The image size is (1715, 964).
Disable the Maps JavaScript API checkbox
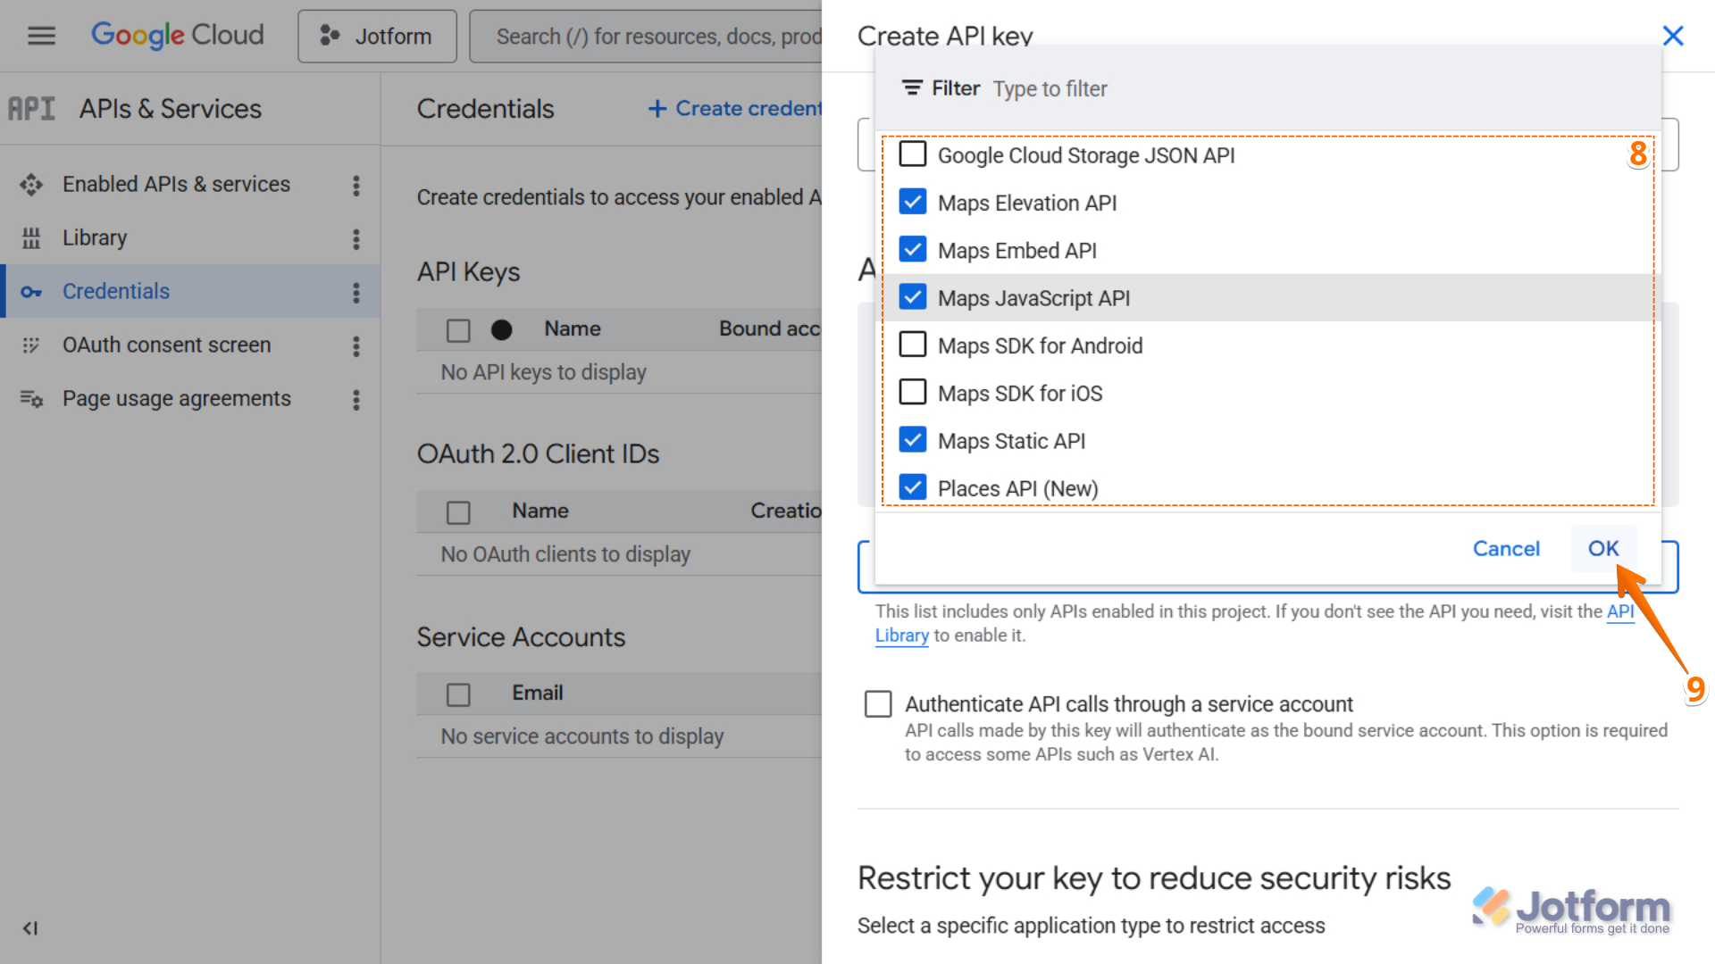pos(912,297)
